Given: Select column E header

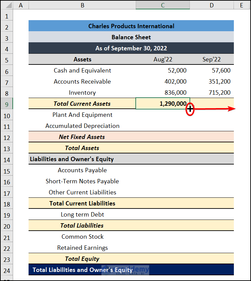Looking at the screenshot, I should [242, 5].
